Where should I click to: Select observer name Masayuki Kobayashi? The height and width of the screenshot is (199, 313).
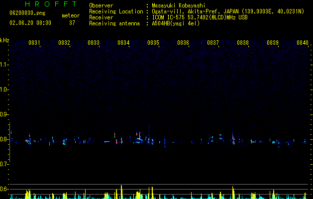(x=179, y=5)
